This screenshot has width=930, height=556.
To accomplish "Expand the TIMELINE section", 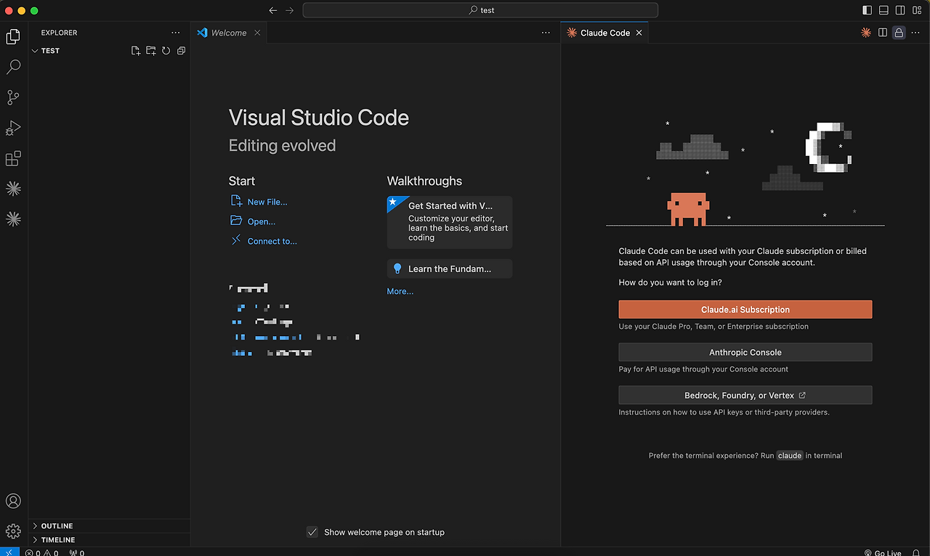I will [x=57, y=540].
